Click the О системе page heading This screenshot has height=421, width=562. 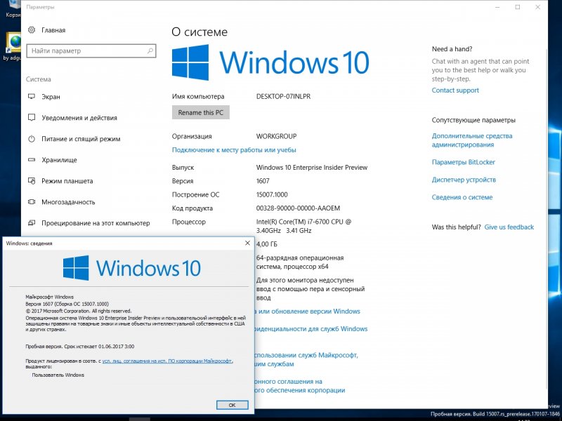(200, 32)
